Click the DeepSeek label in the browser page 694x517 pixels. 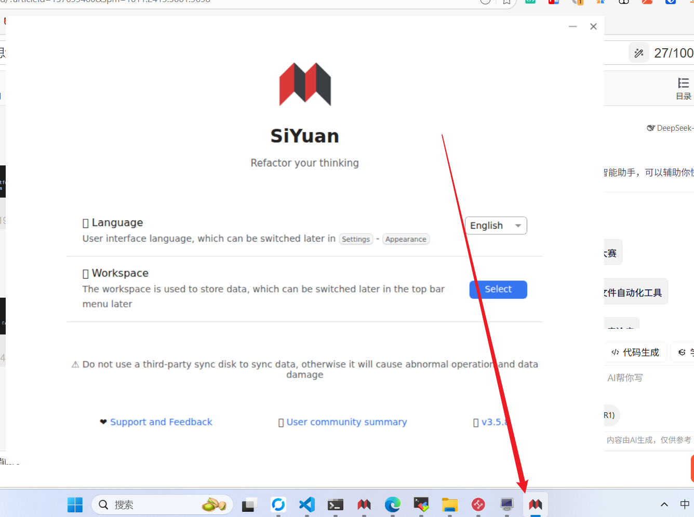pyautogui.click(x=671, y=128)
